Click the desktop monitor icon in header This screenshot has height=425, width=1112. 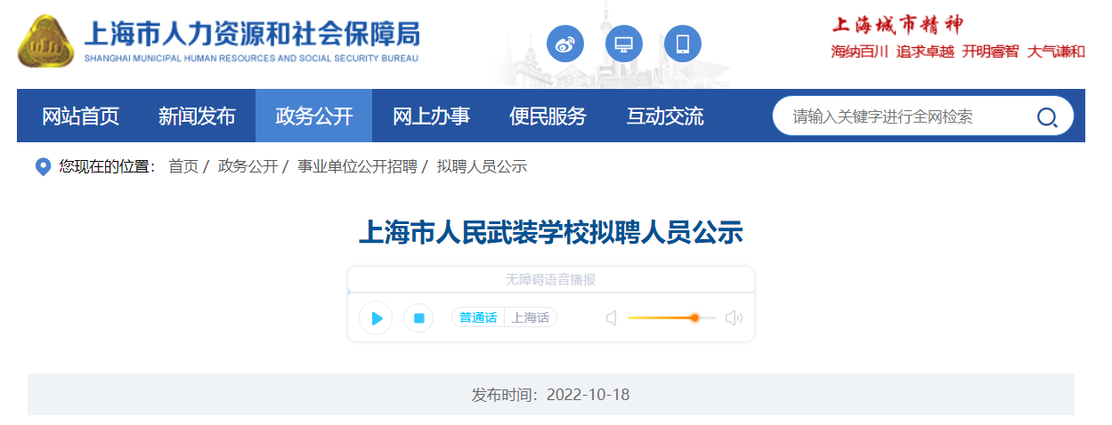(624, 44)
